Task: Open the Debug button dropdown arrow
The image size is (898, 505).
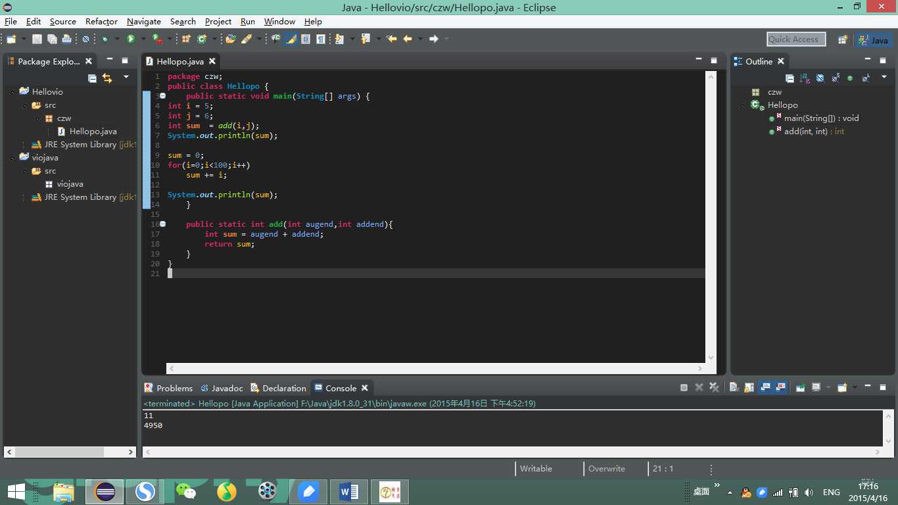Action: coord(117,39)
